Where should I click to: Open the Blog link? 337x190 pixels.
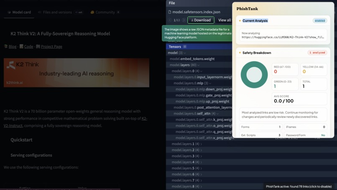(x=13, y=47)
